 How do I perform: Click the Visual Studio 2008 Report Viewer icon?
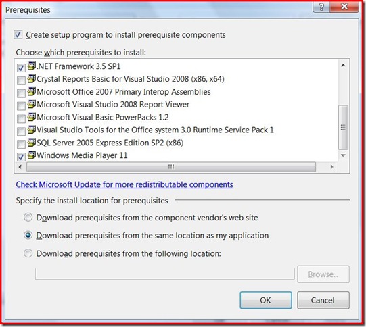pyautogui.click(x=32, y=105)
